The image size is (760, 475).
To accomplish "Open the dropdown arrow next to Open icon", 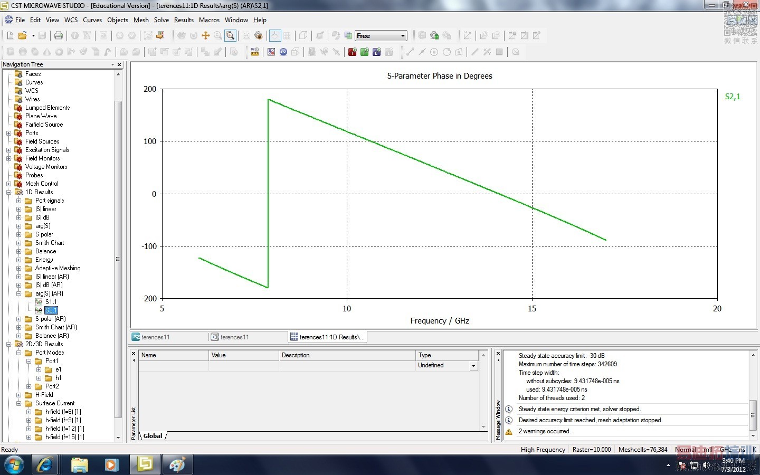I will click(33, 36).
